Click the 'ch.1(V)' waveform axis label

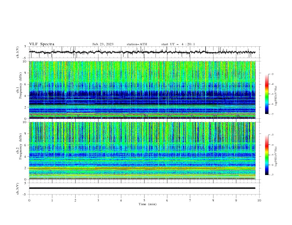click(17, 52)
